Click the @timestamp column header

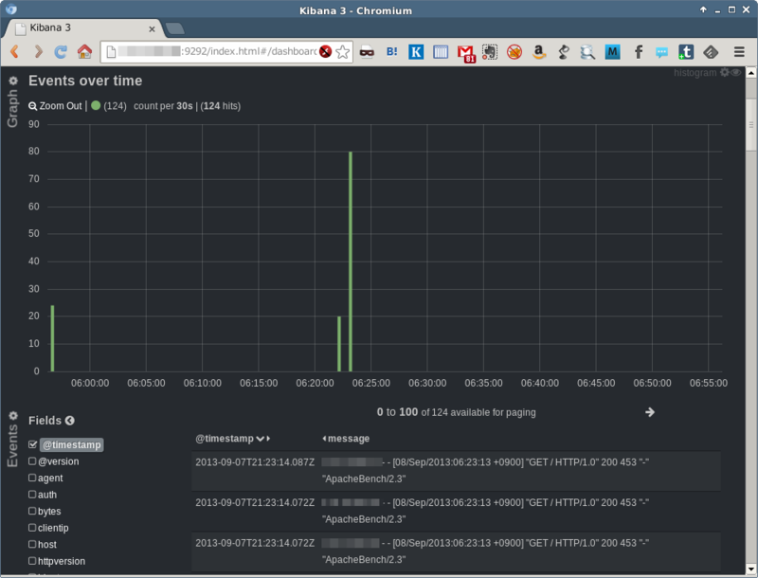[x=225, y=439]
